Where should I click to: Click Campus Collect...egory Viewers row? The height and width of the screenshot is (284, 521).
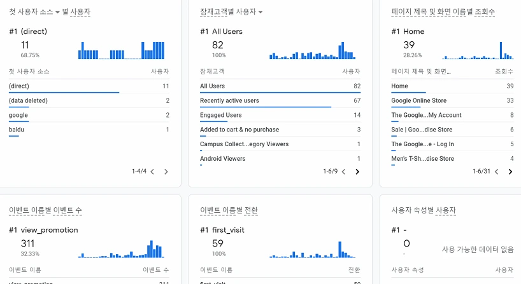click(280, 144)
